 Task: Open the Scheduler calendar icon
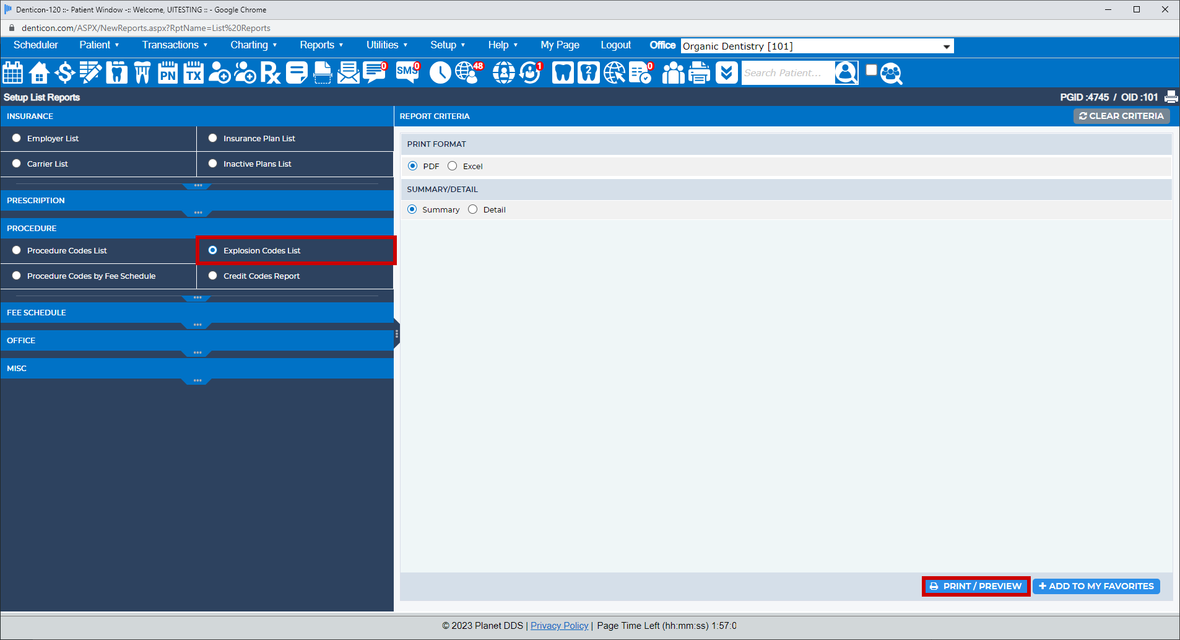tap(12, 72)
